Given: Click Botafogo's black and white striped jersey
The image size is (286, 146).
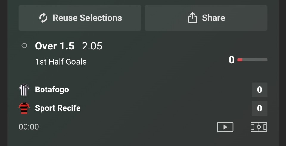Looking at the screenshot, I should 24,90.
